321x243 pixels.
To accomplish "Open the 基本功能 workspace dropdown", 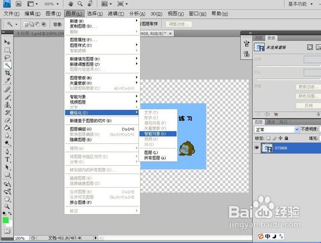I will pos(300,4).
